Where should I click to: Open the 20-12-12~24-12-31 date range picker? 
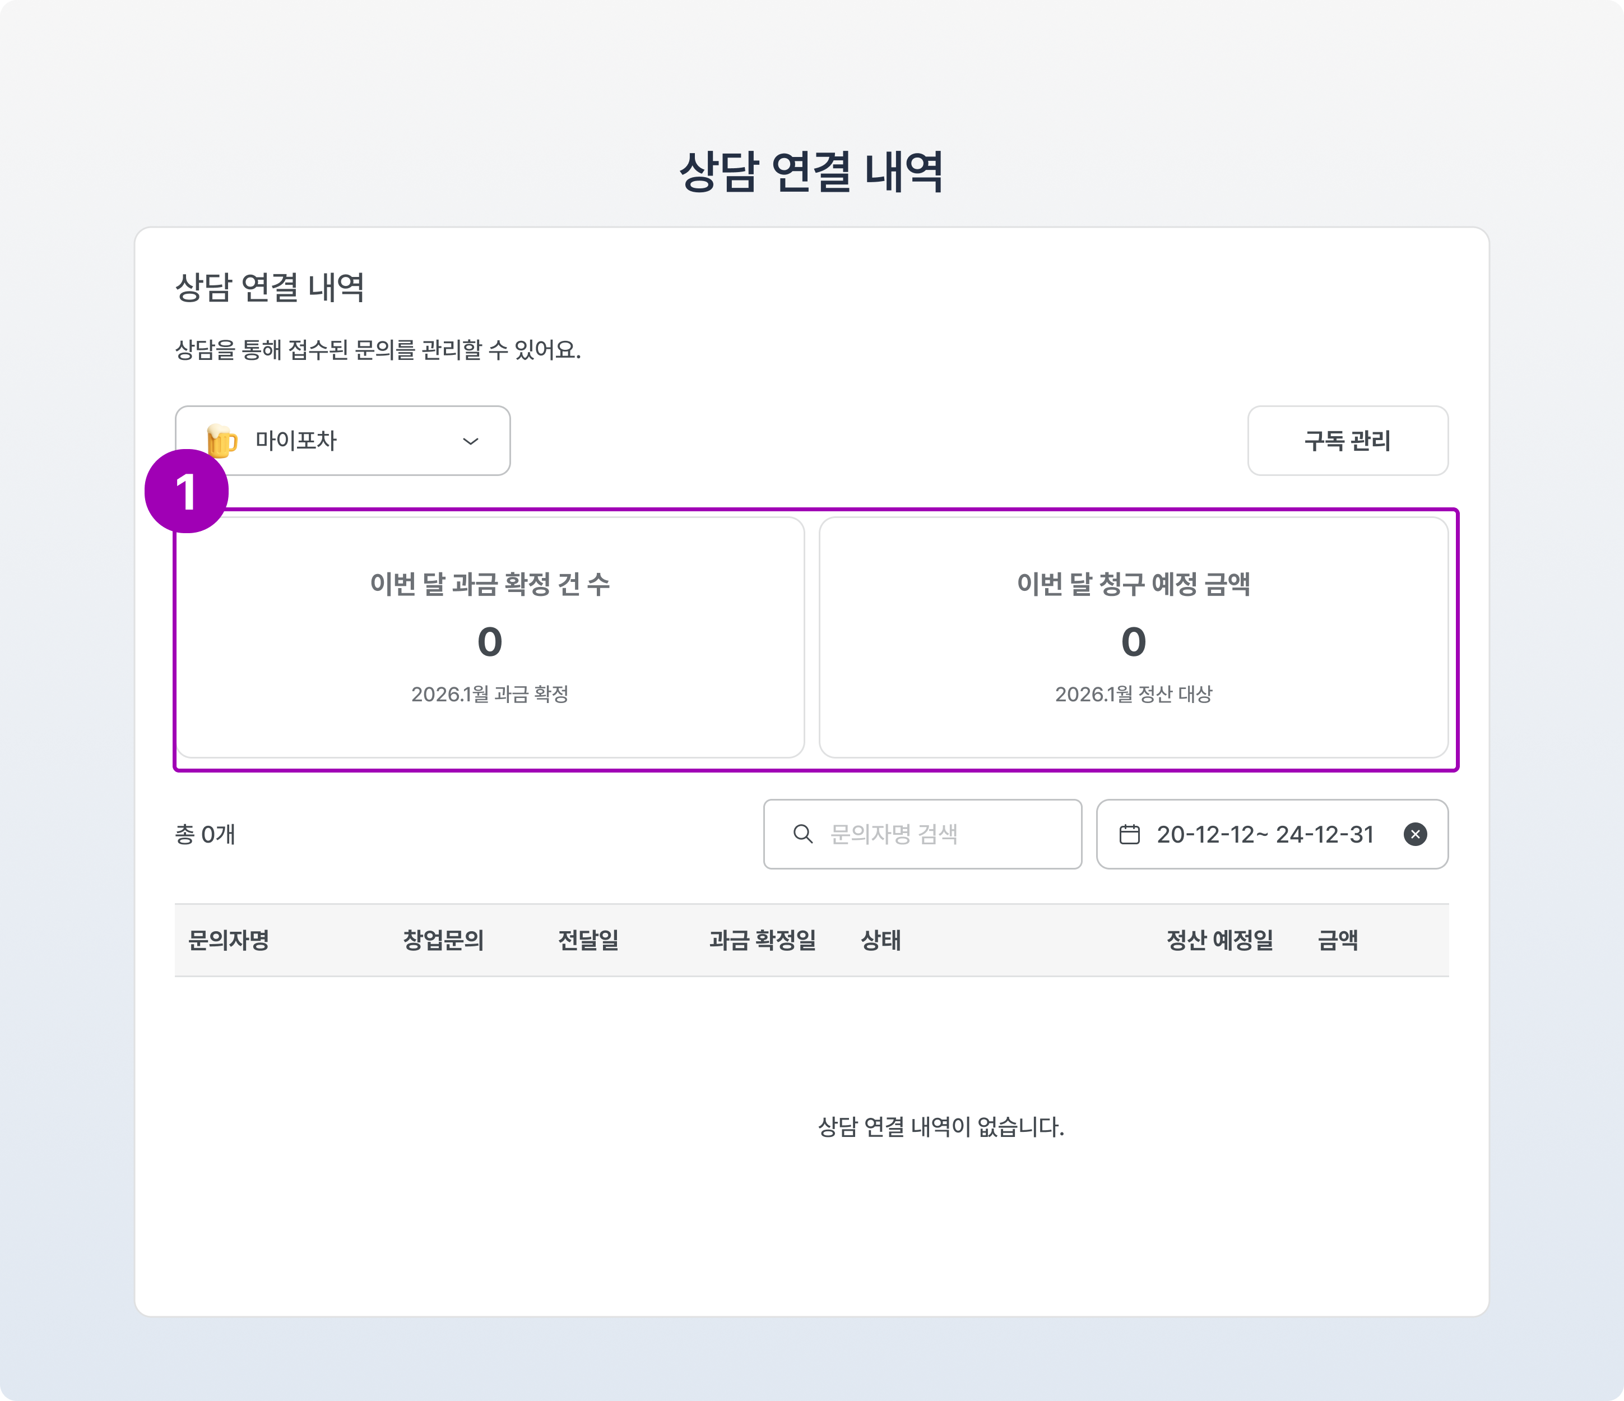point(1264,834)
